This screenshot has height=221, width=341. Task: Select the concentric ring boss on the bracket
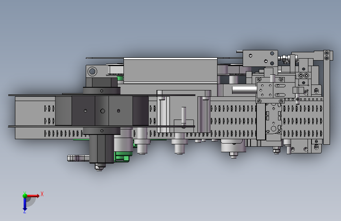92,71
